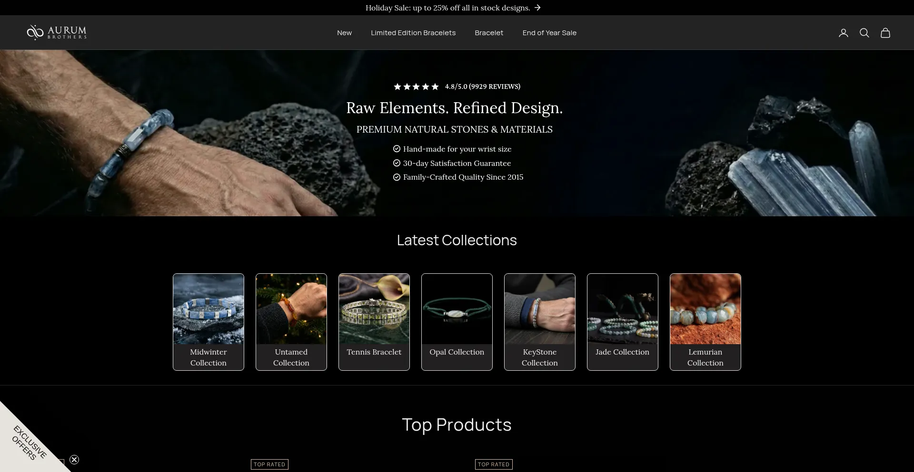Open the account login icon
This screenshot has width=914, height=472.
pyautogui.click(x=843, y=33)
